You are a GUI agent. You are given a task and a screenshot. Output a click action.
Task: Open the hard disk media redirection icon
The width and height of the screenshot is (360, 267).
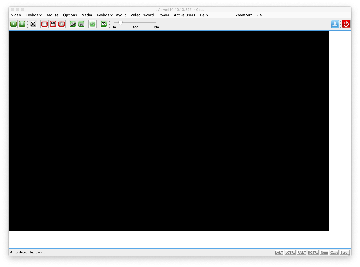click(x=44, y=24)
